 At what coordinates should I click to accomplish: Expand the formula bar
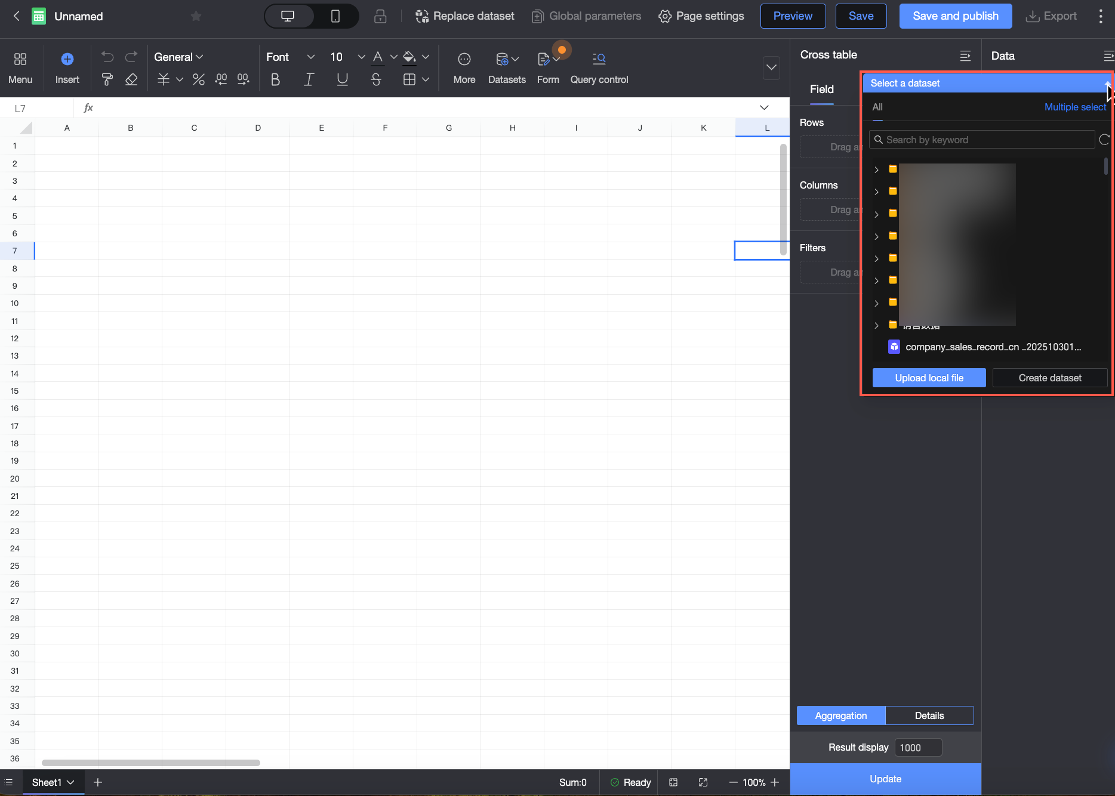764,108
